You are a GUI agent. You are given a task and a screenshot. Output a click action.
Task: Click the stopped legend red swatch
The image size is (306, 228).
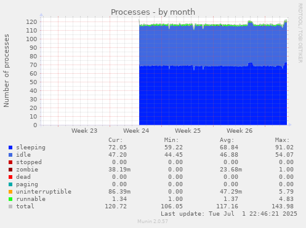tap(10, 162)
